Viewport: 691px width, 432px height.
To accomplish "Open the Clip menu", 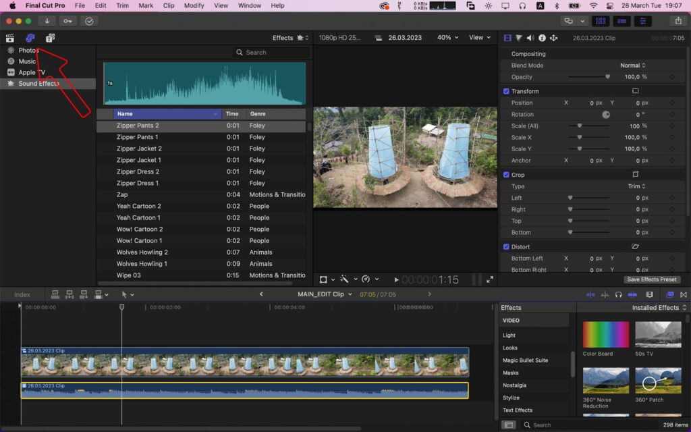I will (168, 5).
